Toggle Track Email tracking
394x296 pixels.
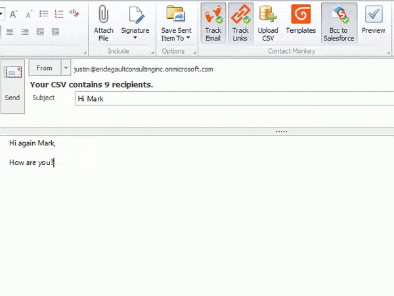(x=213, y=24)
